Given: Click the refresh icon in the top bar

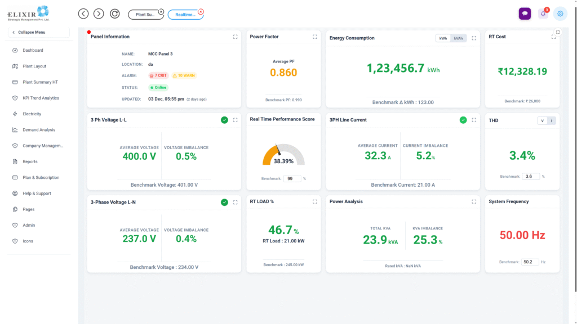Looking at the screenshot, I should tap(114, 13).
